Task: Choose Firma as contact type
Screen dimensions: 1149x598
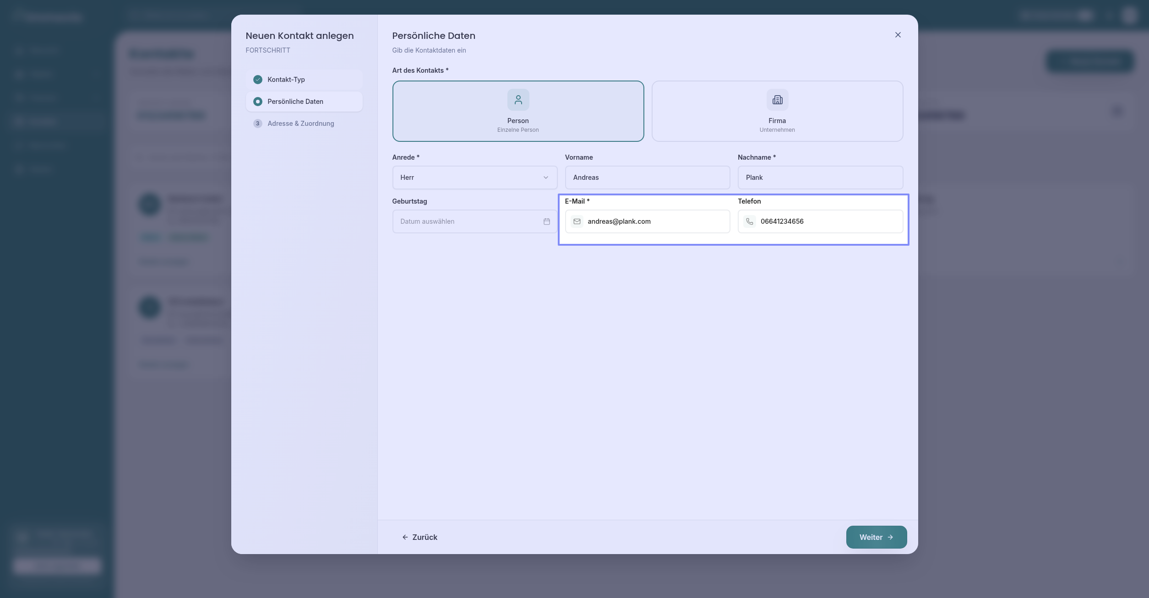Action: pos(777,111)
